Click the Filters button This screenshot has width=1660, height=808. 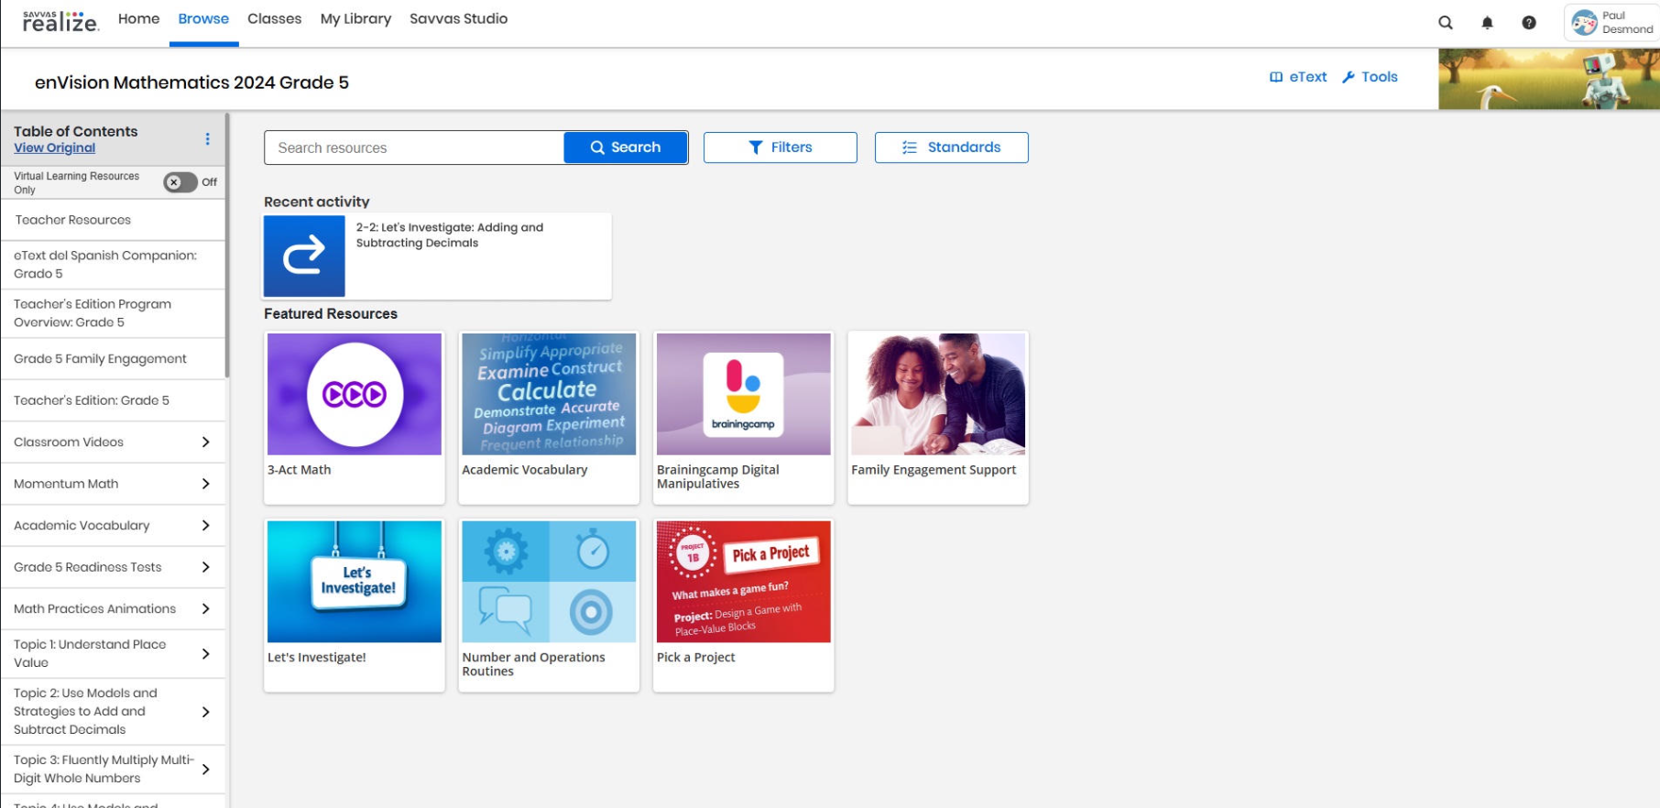(x=781, y=147)
